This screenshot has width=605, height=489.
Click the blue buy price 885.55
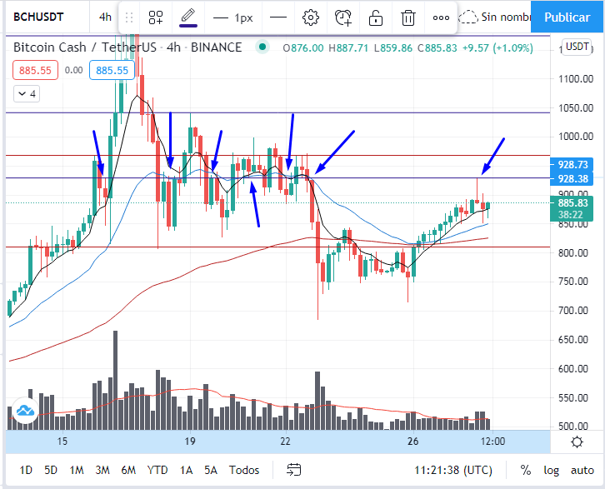112,70
